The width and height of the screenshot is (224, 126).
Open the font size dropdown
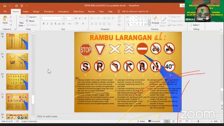coord(72,18)
